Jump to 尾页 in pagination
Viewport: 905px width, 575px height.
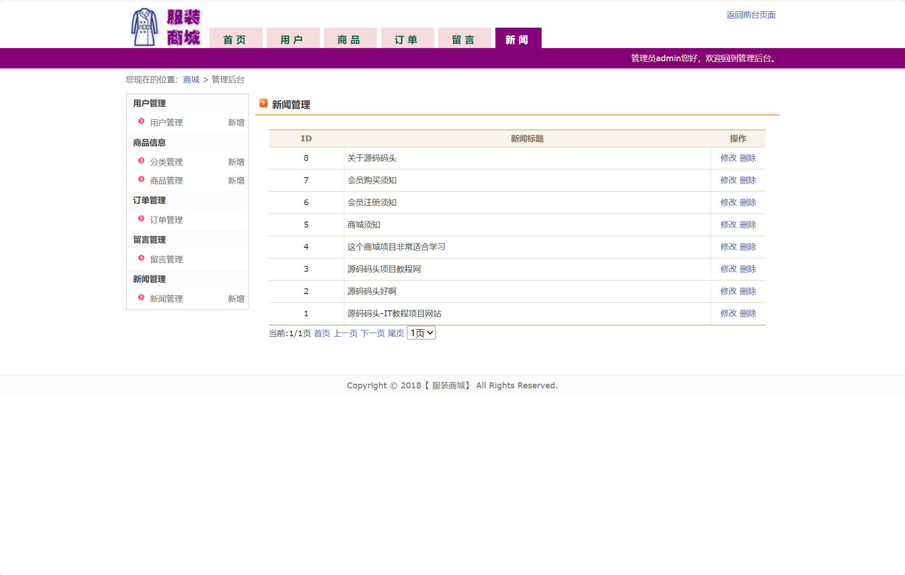[396, 333]
